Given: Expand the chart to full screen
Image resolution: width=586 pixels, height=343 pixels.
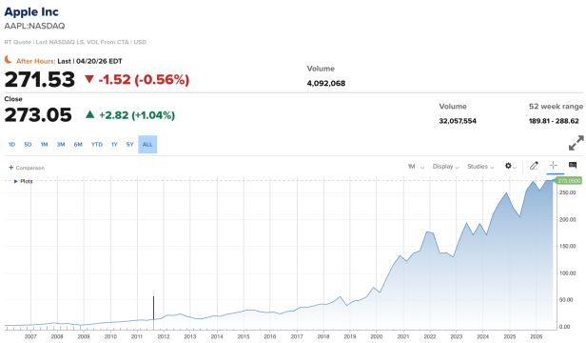Looking at the screenshot, I should 576,143.
